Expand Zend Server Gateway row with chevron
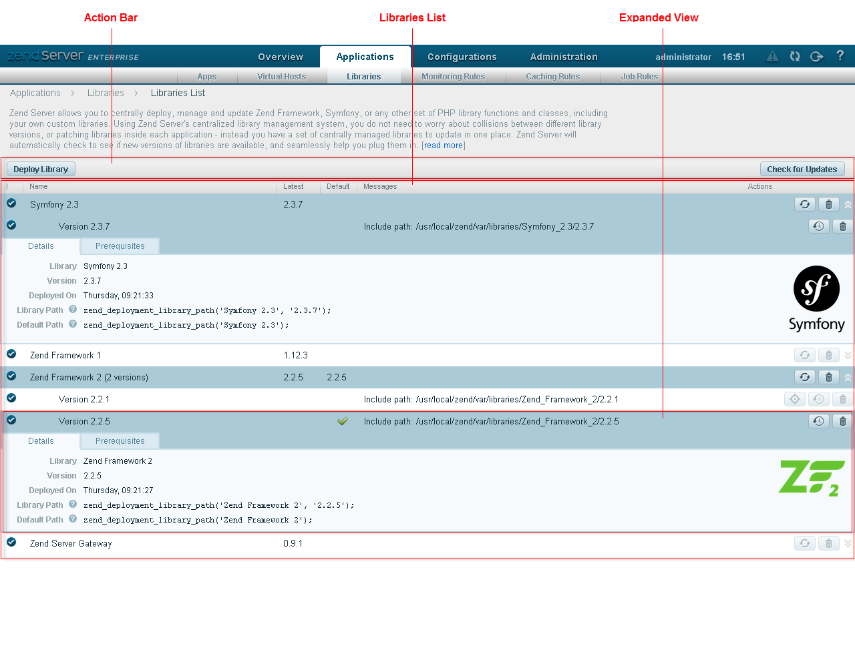855x668 pixels. coord(848,544)
